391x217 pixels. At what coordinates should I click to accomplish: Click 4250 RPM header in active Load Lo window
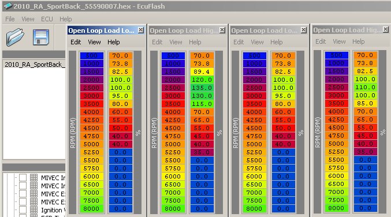(x=91, y=120)
